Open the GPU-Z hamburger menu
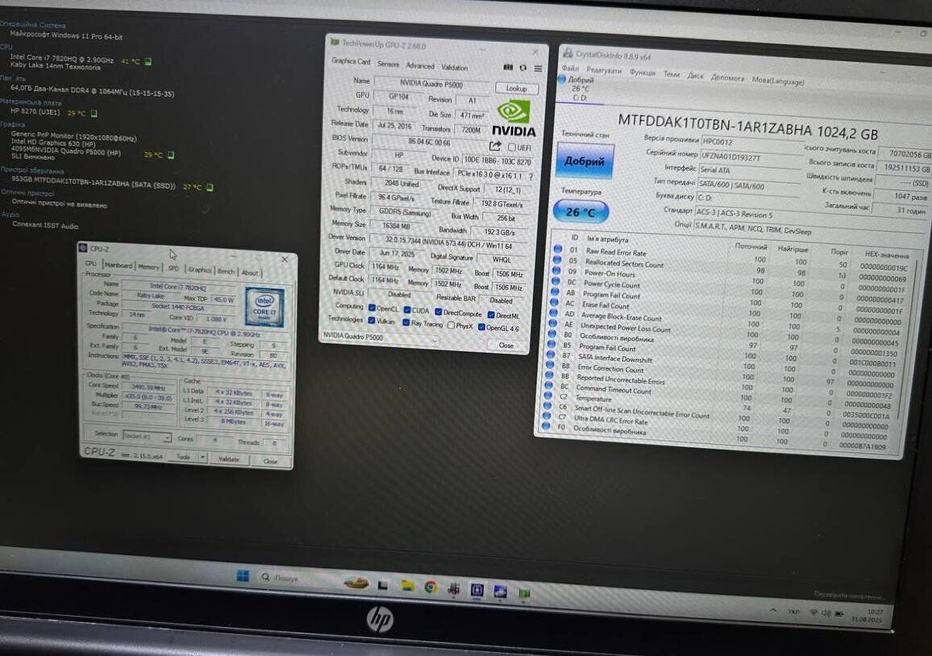The height and width of the screenshot is (656, 932). 538,69
